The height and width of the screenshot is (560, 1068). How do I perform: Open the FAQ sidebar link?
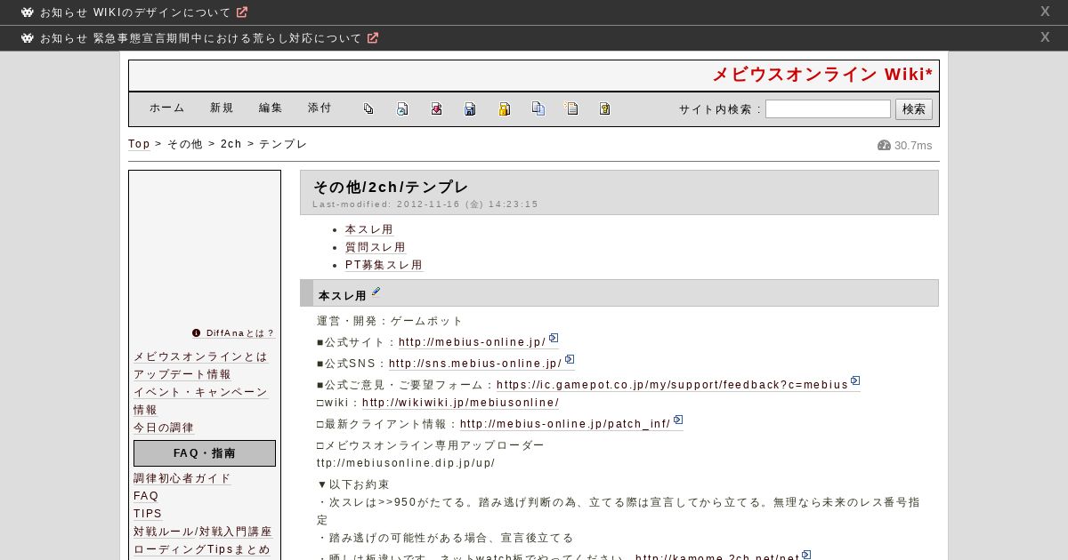(x=146, y=496)
